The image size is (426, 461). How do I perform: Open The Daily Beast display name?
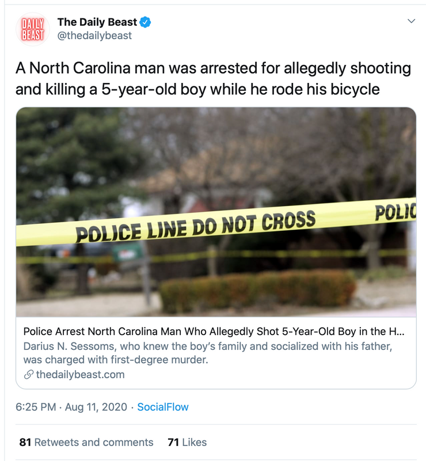pos(97,22)
